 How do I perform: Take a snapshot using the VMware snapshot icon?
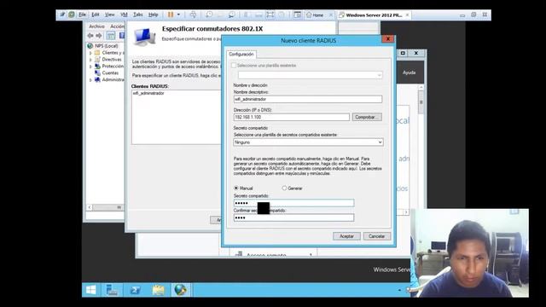[209, 14]
